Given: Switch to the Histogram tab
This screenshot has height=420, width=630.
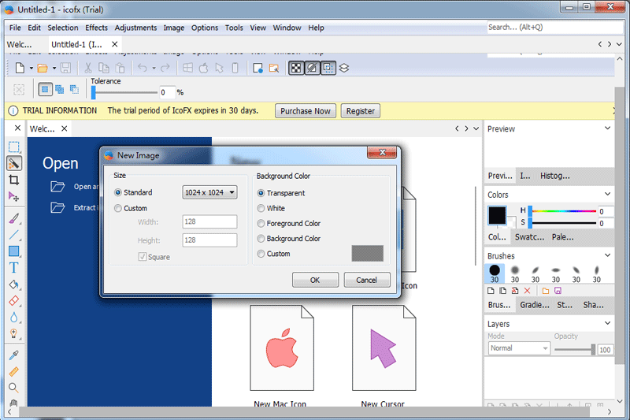Looking at the screenshot, I should click(555, 176).
